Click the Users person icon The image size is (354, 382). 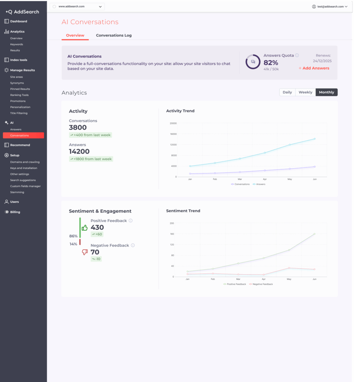point(6,202)
